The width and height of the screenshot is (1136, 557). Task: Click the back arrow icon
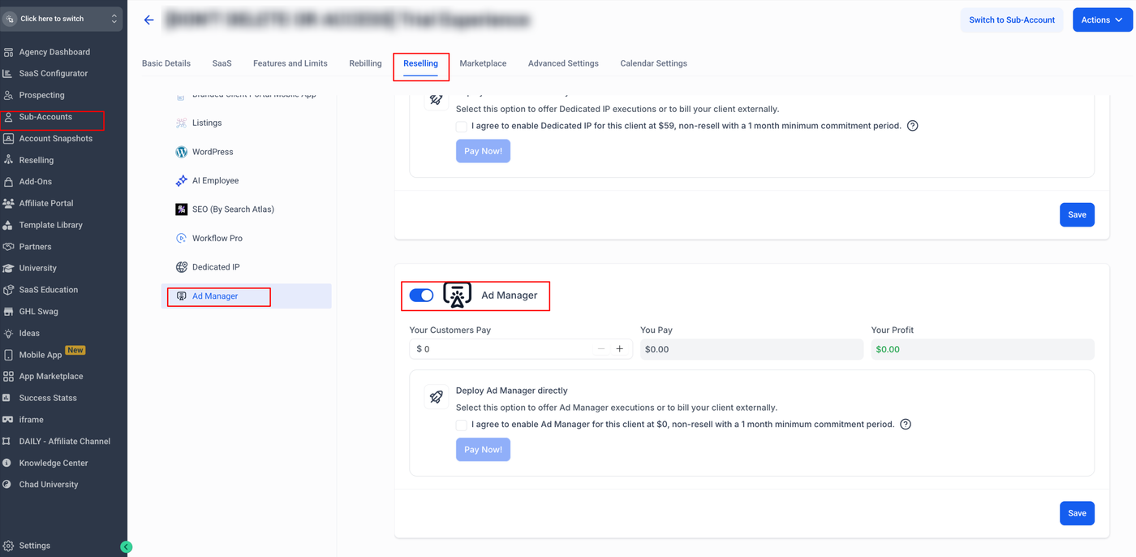(148, 20)
